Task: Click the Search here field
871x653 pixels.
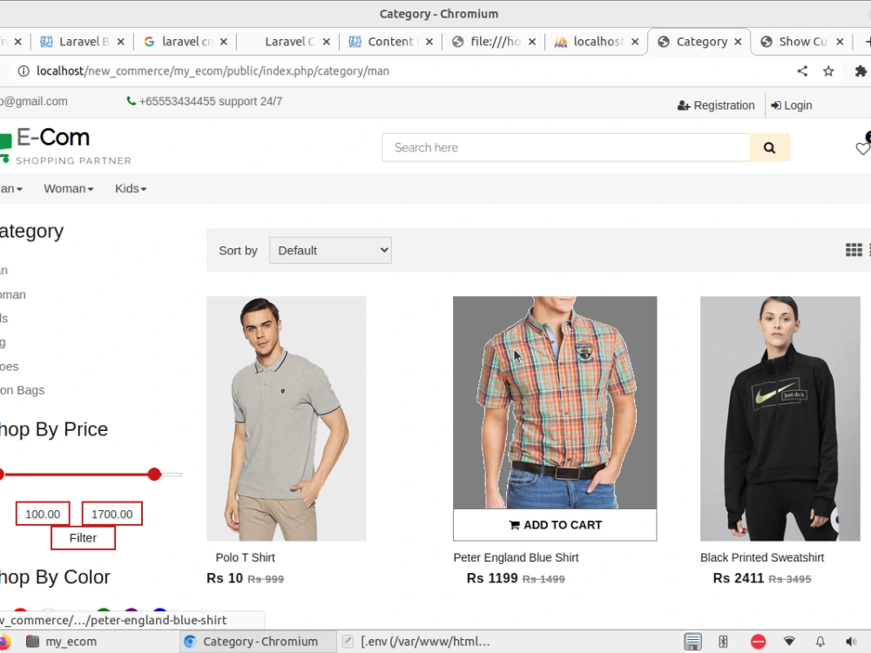Action: point(566,148)
